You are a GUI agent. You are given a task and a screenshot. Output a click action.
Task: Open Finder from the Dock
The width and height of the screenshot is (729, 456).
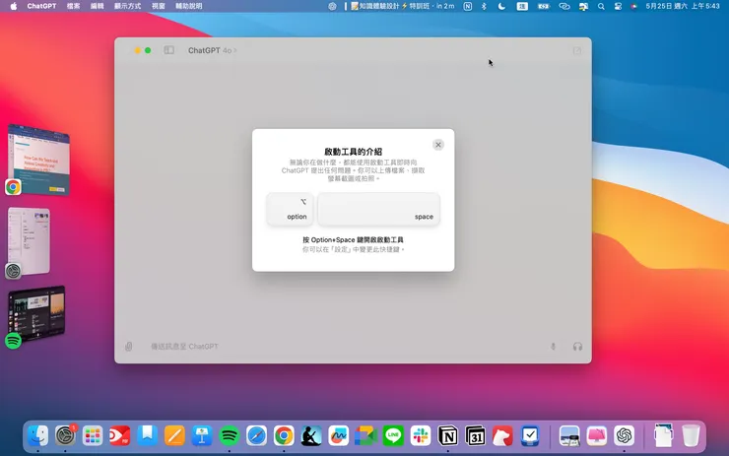tap(37, 435)
